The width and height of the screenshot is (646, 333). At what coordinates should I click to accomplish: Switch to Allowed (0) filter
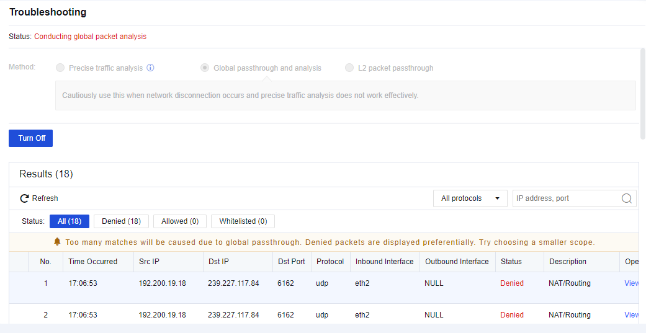click(180, 221)
